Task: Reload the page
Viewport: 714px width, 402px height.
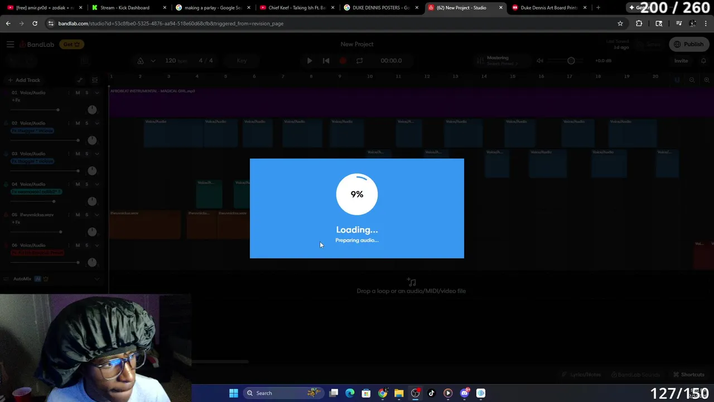Action: (x=35, y=23)
